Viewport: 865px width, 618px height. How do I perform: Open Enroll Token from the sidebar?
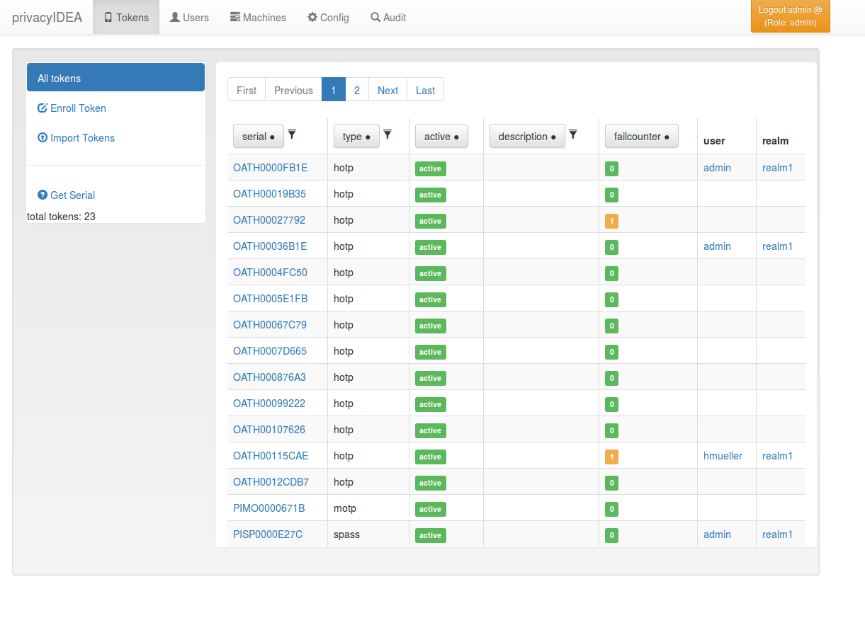coord(72,108)
